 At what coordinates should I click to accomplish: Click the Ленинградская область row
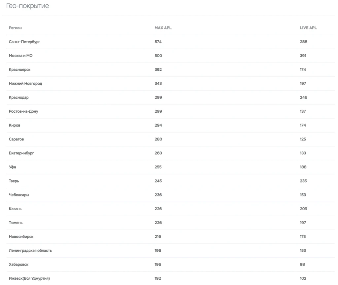point(171,251)
